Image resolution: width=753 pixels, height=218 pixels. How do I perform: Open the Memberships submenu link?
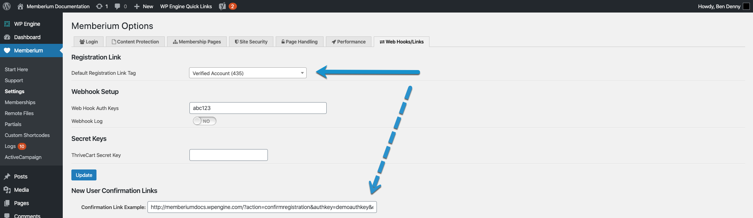coord(20,102)
